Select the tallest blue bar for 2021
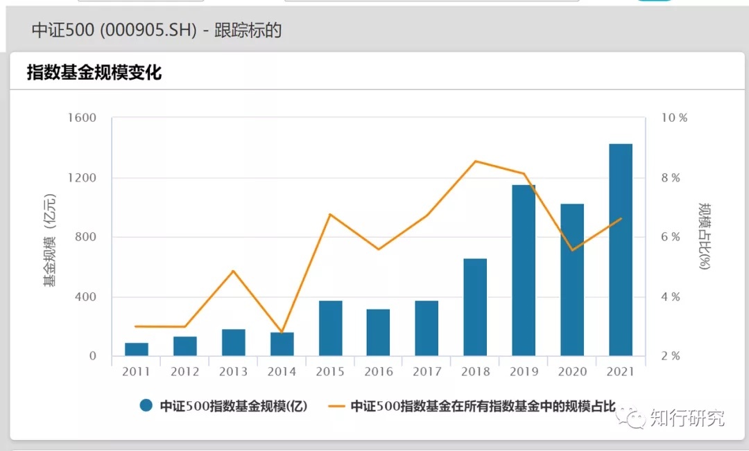 pyautogui.click(x=621, y=249)
